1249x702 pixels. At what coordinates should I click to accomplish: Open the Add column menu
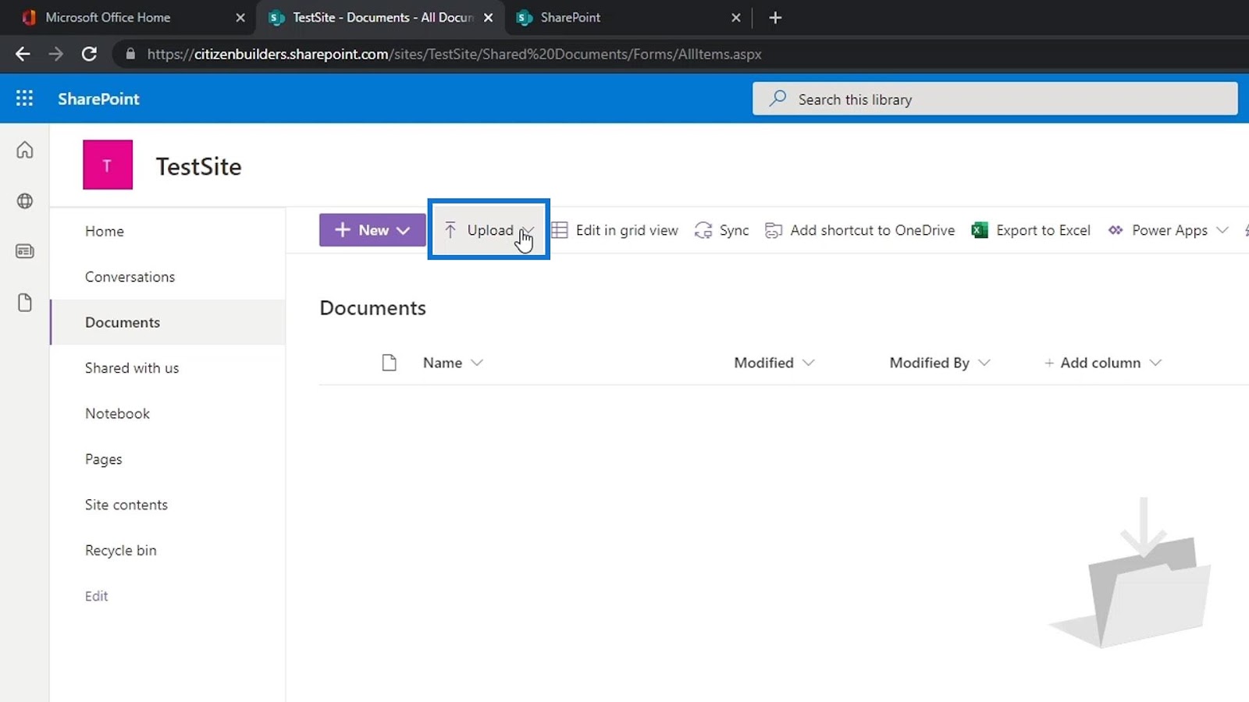pos(1103,363)
